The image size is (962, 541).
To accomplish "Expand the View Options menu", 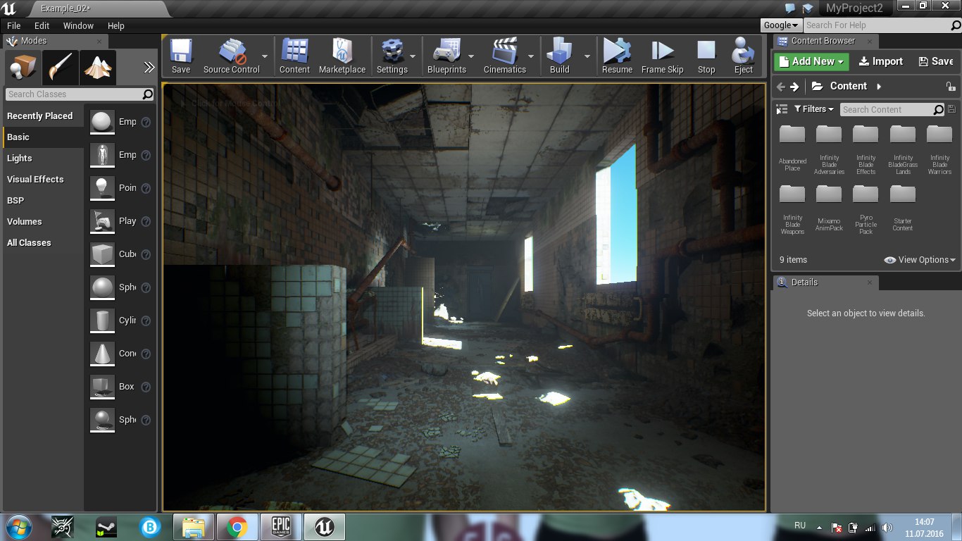I will coord(920,260).
